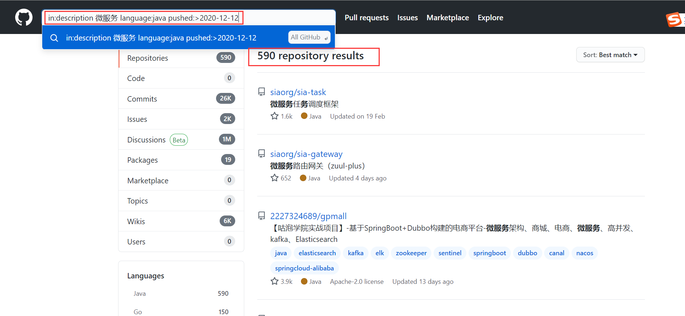
Task: Select the Repositories filter in the sidebar
Action: point(181,58)
